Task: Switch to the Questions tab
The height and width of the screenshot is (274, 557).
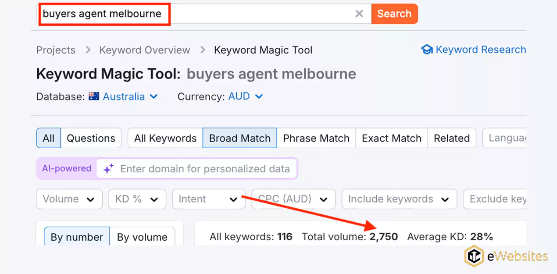Action: pos(91,138)
